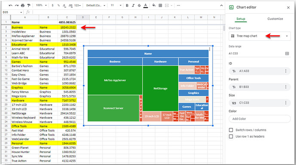Open the Tree map chart type dropdown
The image size is (296, 165).
(259, 36)
